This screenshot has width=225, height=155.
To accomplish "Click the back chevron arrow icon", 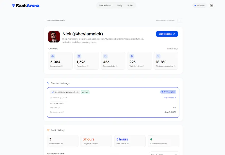I will [x=45, y=20].
